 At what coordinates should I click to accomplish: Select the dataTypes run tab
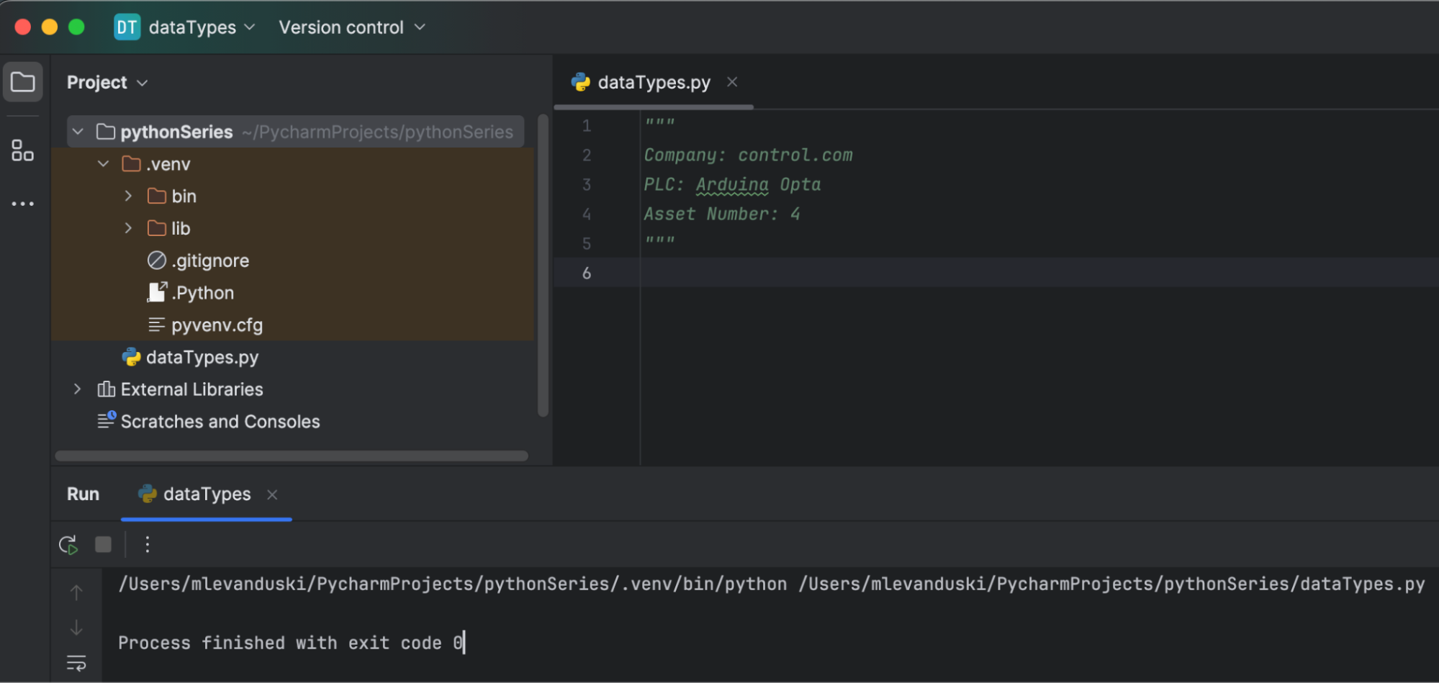click(x=207, y=494)
